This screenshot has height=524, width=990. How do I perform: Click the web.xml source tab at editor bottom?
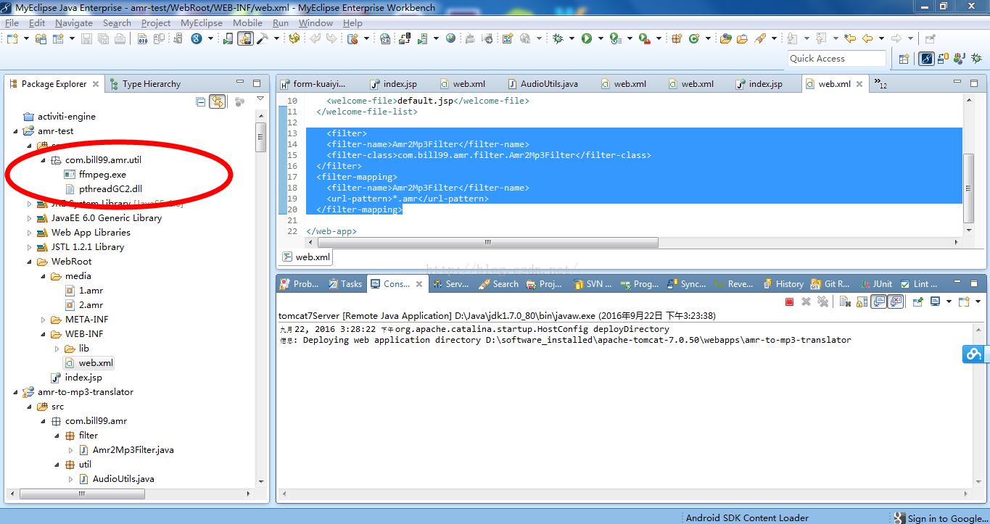tap(305, 257)
